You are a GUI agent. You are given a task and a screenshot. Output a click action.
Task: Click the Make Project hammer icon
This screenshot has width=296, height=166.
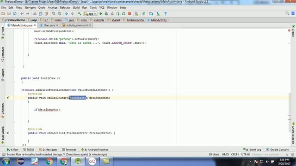[80, 14]
